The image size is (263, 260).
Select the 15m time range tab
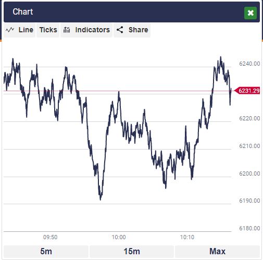coord(132,251)
